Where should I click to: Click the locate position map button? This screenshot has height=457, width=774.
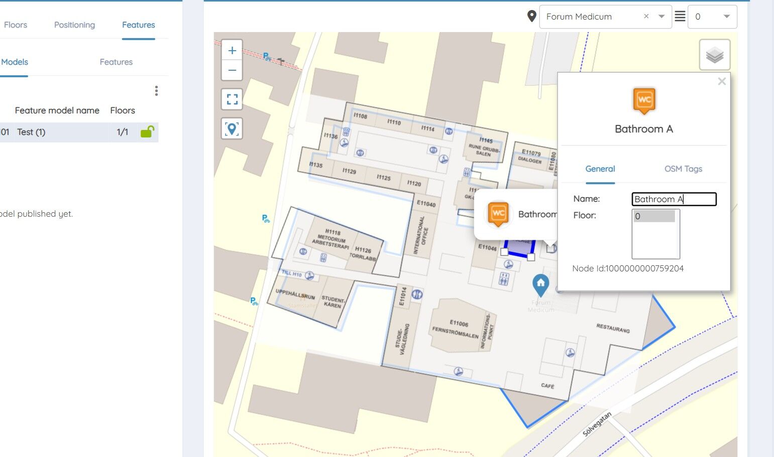point(232,129)
